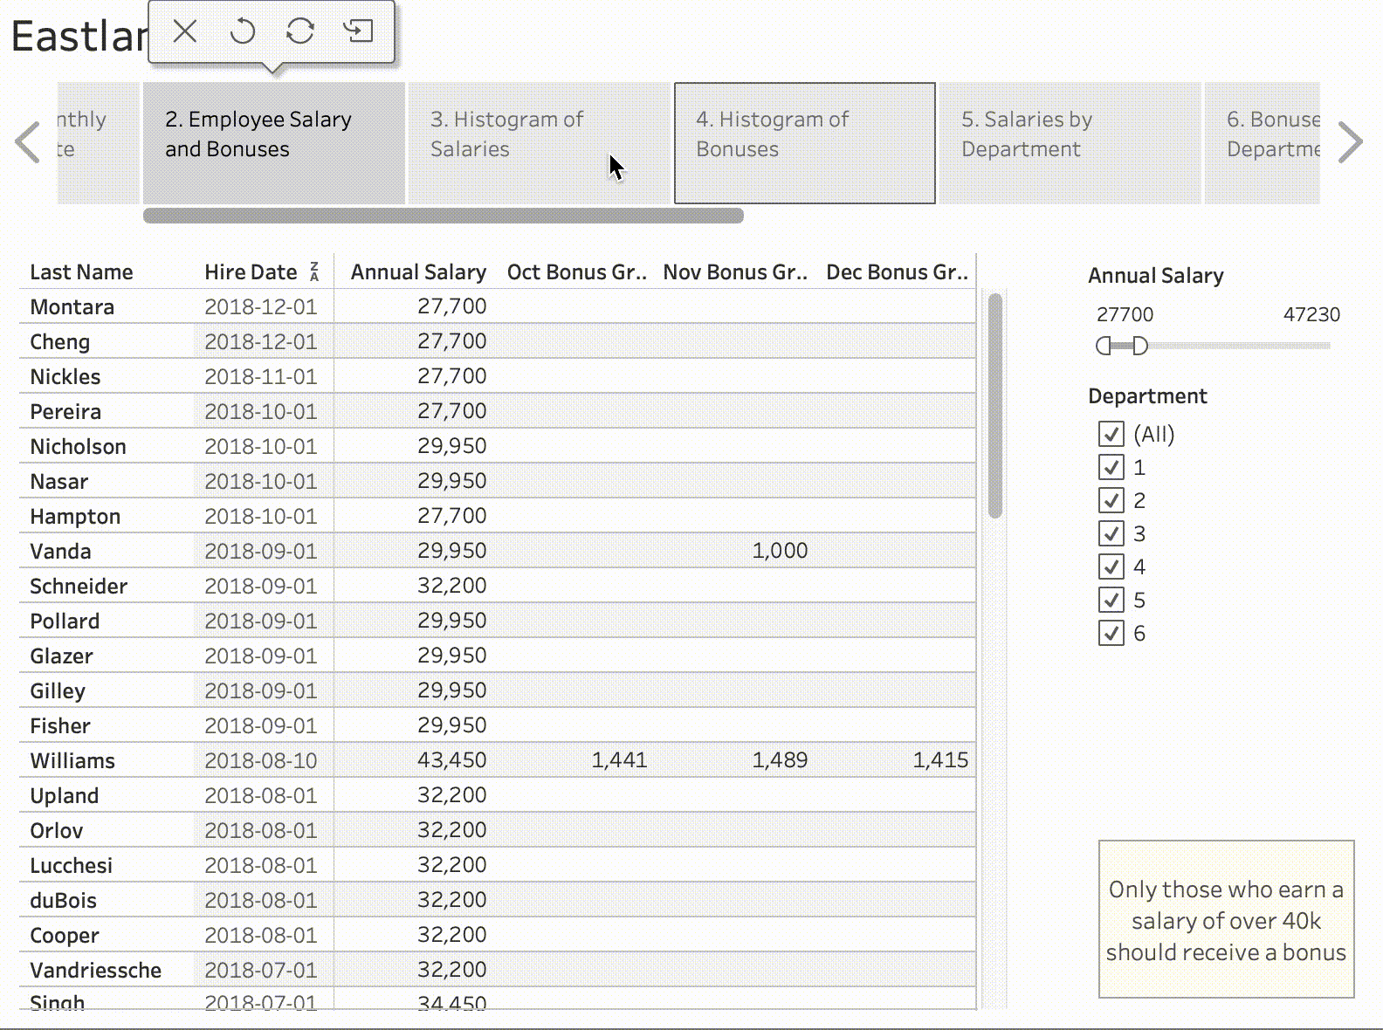Click the Hire Date column header
This screenshot has height=1030, width=1383.
coord(251,272)
